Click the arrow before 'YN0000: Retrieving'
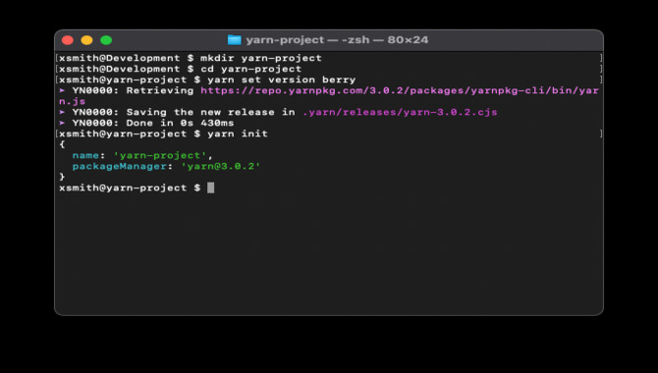658x373 pixels. (62, 90)
